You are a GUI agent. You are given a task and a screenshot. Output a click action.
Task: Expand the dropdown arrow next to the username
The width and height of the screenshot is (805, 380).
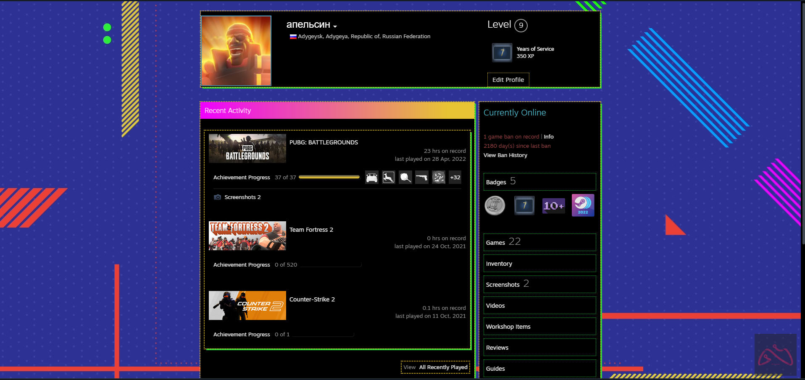tap(335, 26)
